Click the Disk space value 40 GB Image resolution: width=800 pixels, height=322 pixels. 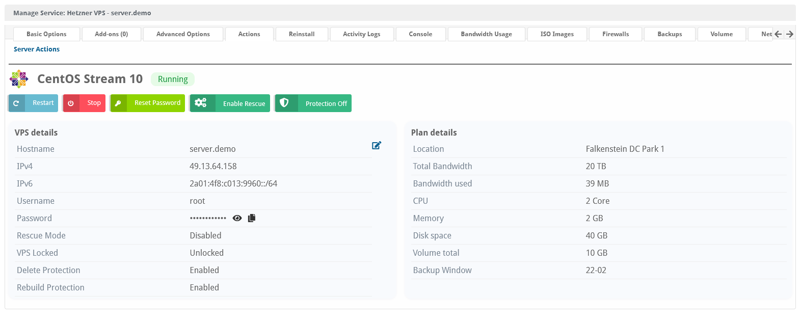pyautogui.click(x=597, y=235)
